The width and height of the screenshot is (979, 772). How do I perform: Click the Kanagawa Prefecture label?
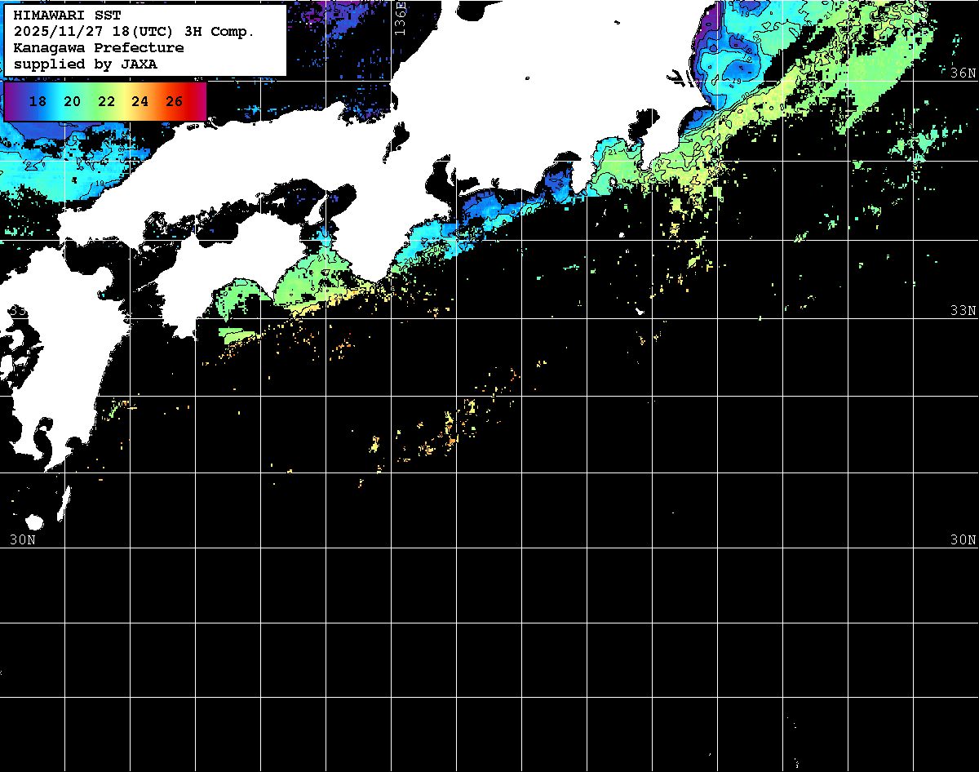tap(98, 48)
